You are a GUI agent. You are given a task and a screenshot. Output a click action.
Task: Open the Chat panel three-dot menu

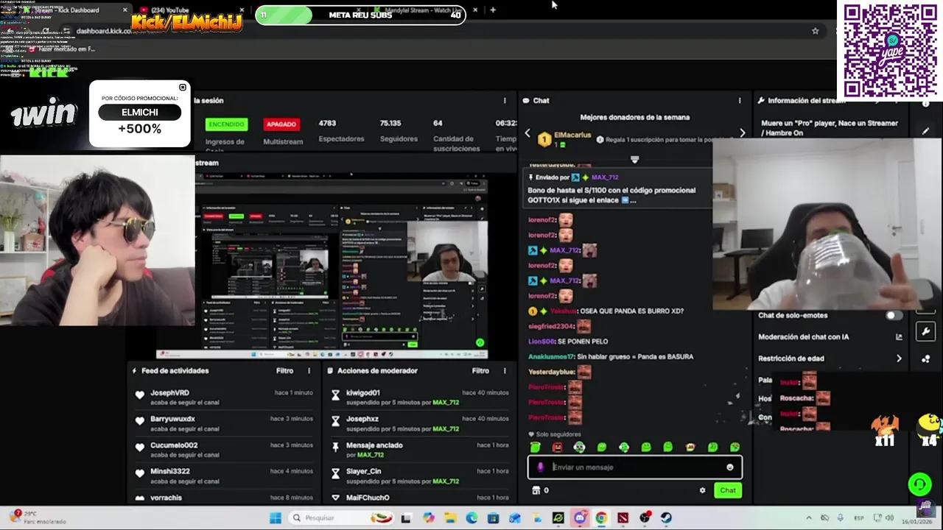pos(740,101)
